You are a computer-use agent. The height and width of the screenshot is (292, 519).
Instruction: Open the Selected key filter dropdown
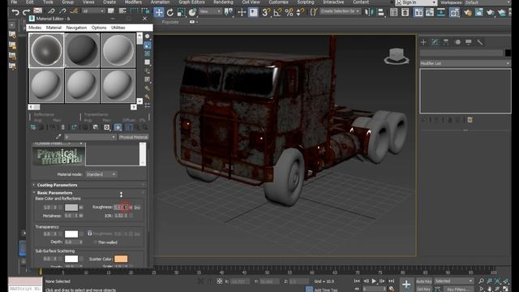click(x=453, y=281)
